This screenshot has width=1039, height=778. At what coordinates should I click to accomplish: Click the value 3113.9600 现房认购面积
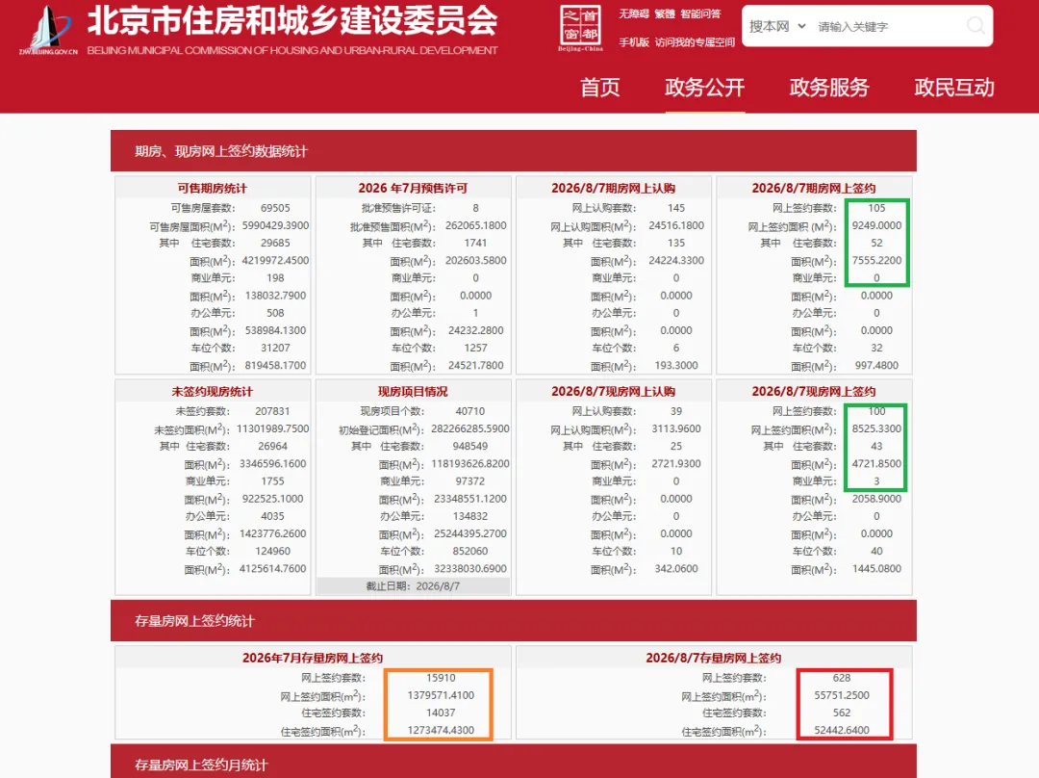tap(676, 428)
